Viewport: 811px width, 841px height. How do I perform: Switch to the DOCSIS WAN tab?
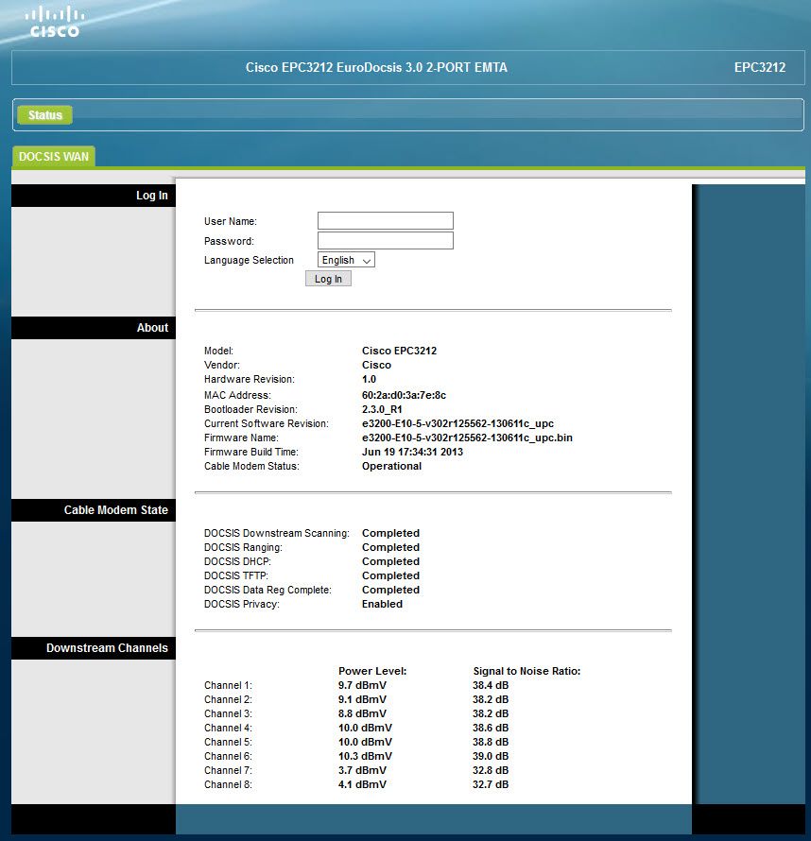pyautogui.click(x=53, y=156)
